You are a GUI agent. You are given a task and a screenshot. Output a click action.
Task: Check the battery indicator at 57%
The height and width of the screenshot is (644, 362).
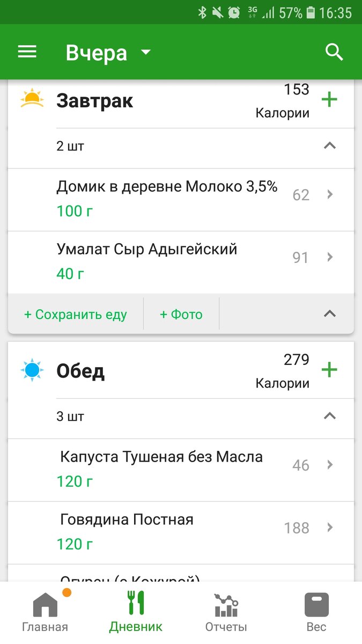[311, 12]
